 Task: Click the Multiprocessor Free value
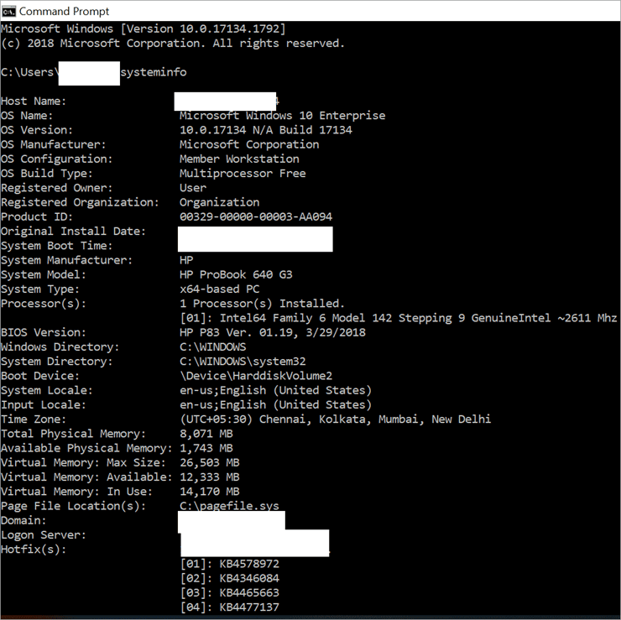(243, 174)
